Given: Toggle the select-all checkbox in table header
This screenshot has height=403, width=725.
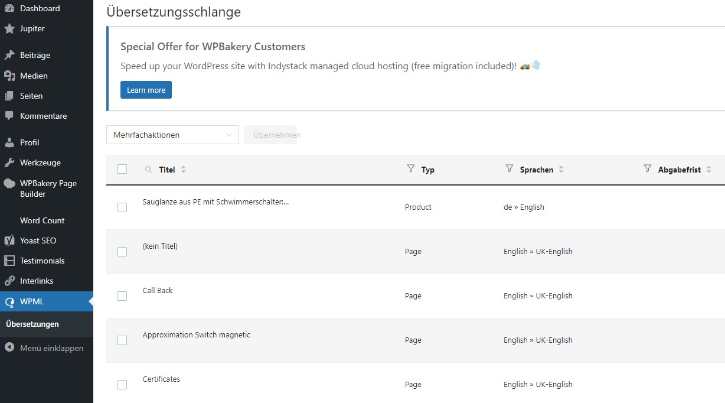Looking at the screenshot, I should pyautogui.click(x=122, y=169).
